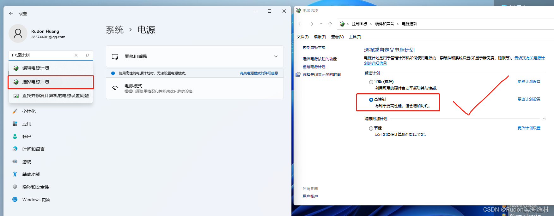The height and width of the screenshot is (216, 554).
Task: Open Rudon Huang account avatar
Action: (x=18, y=33)
